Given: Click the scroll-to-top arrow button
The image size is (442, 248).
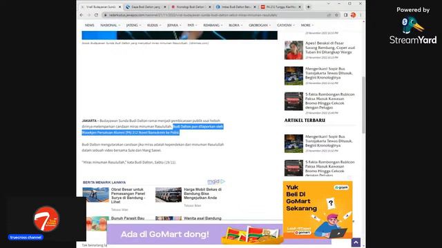Looking at the screenshot, I should click(356, 242).
